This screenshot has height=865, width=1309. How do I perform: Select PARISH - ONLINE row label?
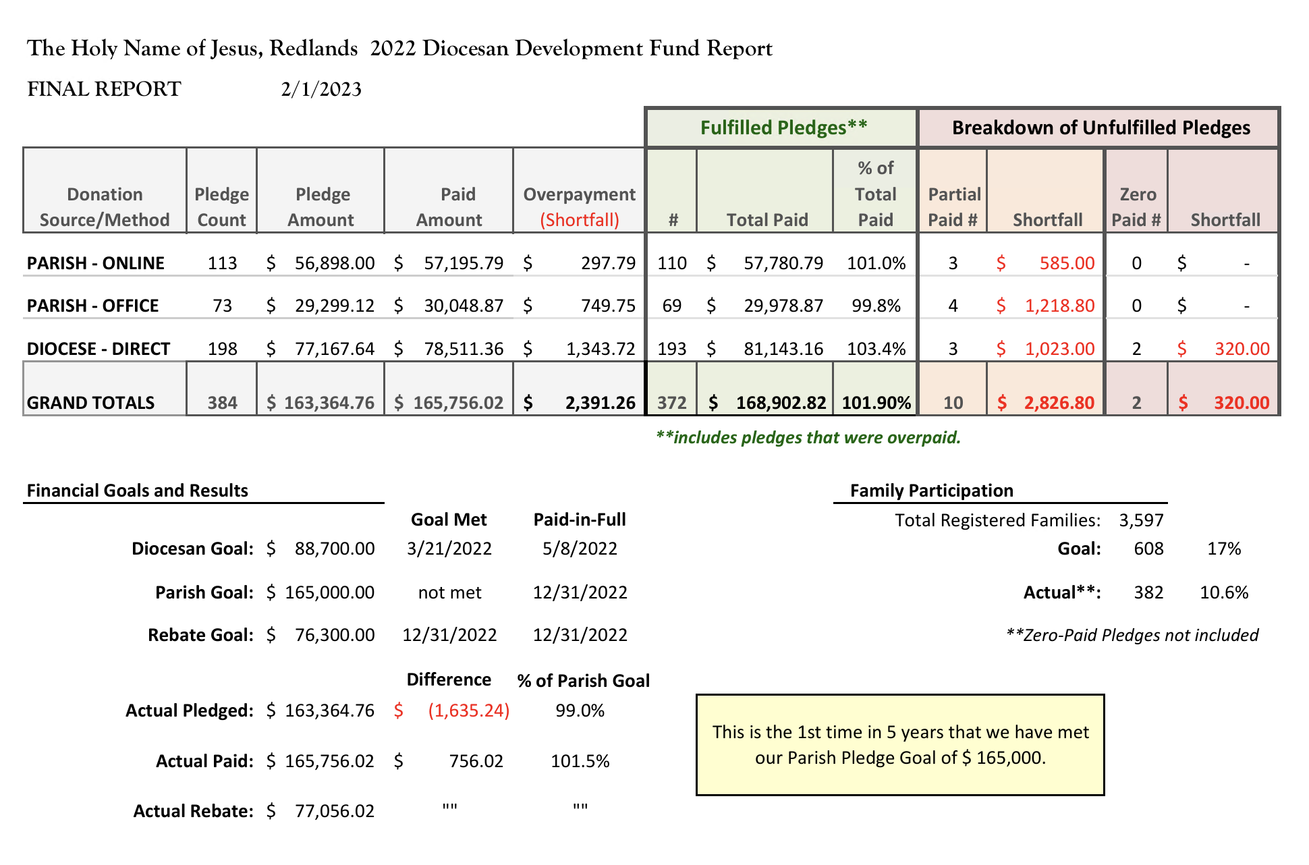95,263
